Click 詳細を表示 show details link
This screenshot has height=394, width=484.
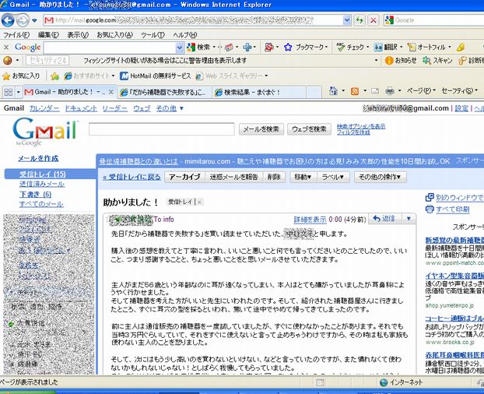click(x=310, y=220)
